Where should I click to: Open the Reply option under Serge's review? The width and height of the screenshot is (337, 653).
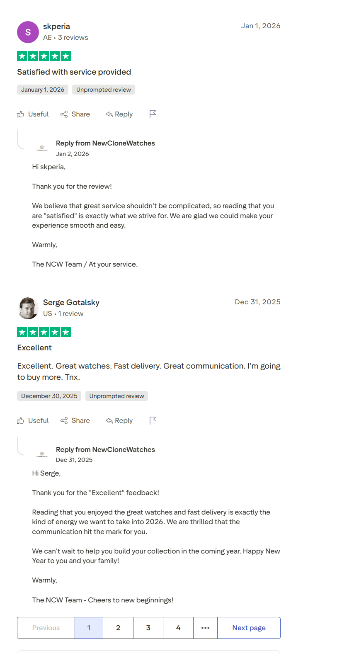pos(119,420)
